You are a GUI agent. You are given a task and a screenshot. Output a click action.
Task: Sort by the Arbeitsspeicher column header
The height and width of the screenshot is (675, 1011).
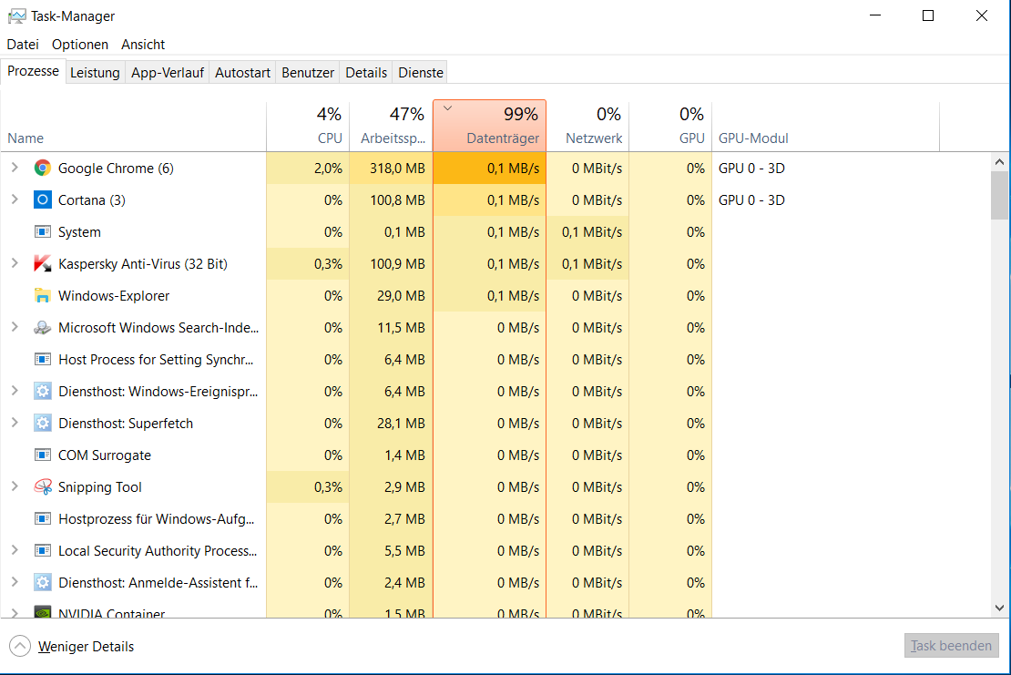391,127
